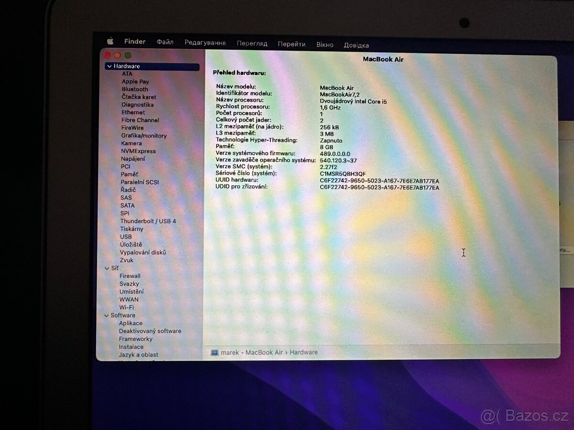Show SATA device information

coord(128,205)
